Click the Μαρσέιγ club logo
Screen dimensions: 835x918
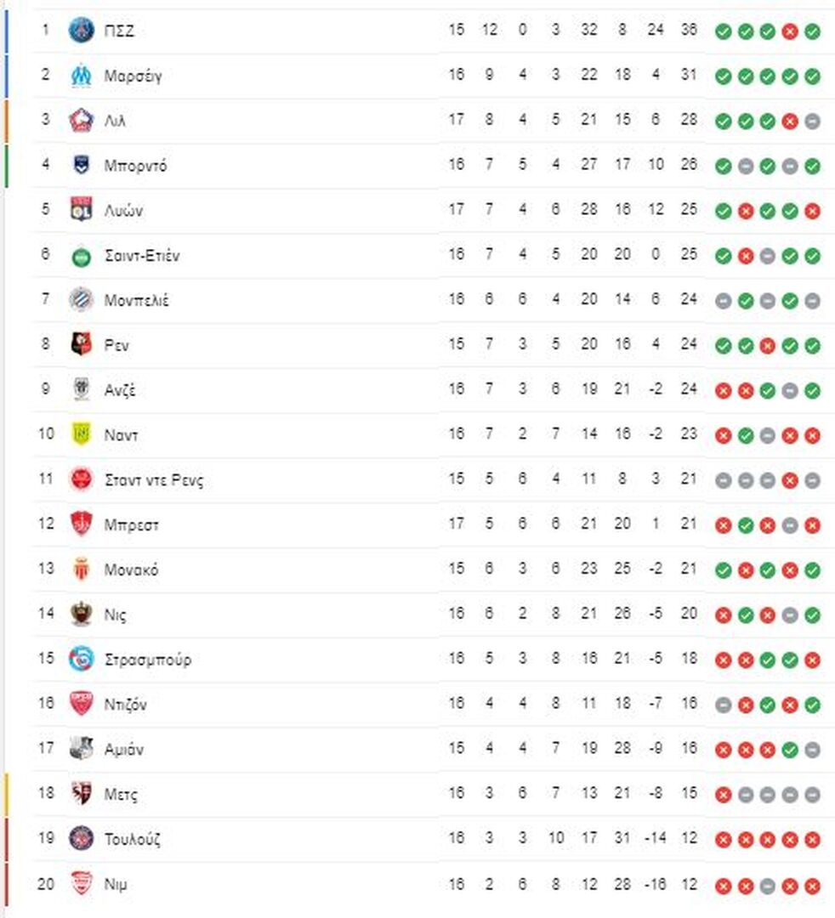coord(82,76)
